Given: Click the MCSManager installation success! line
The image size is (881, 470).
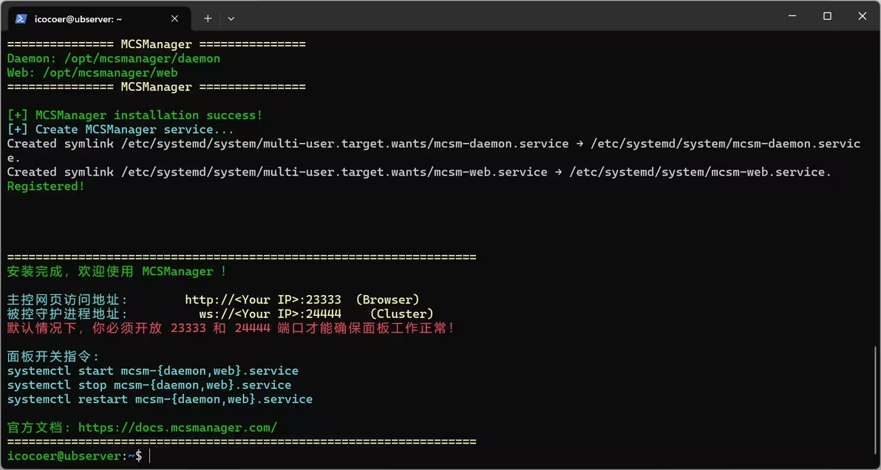Looking at the screenshot, I should click(x=135, y=115).
